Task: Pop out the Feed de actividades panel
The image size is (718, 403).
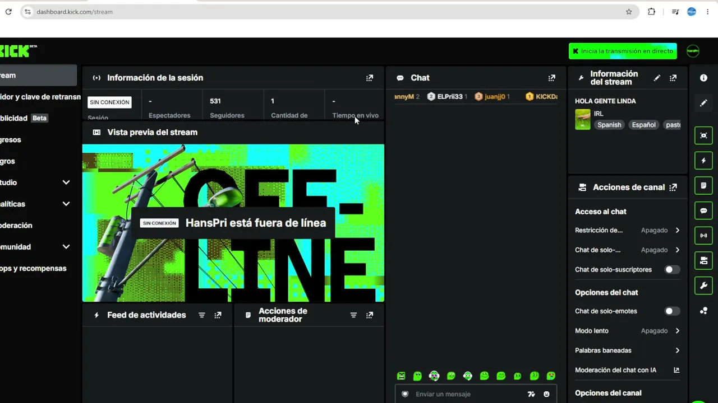Action: [x=218, y=315]
